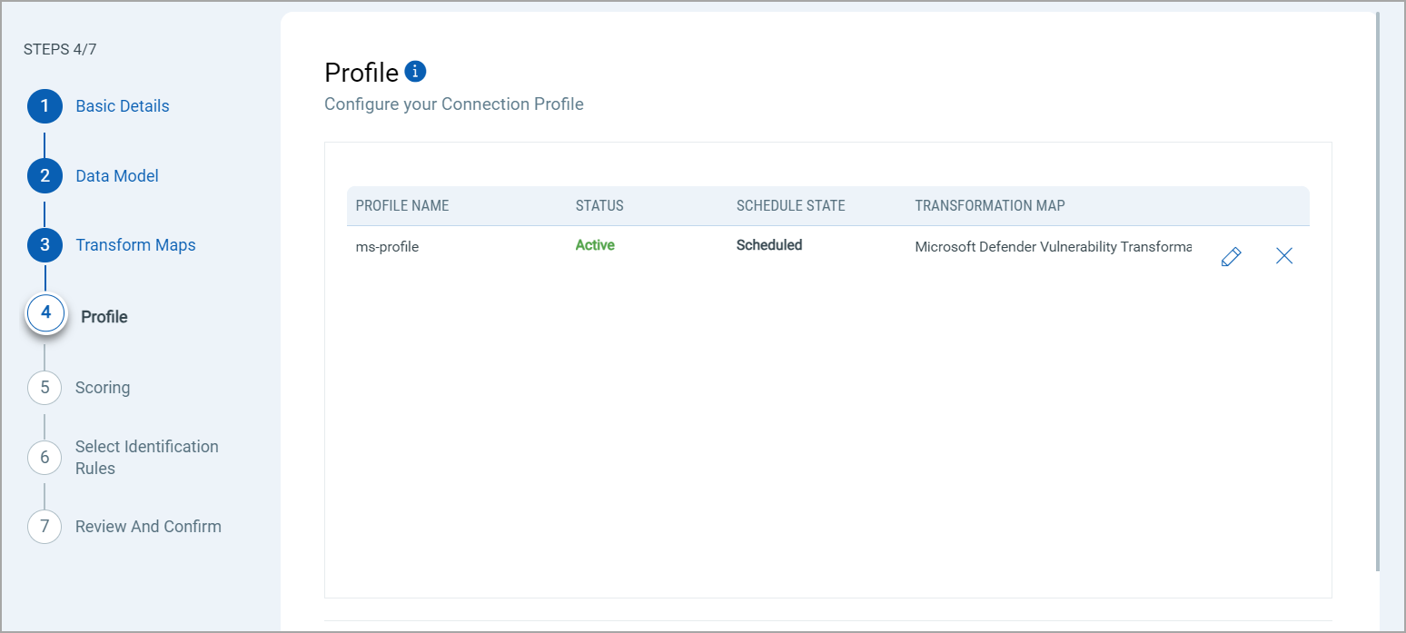This screenshot has width=1406, height=633.
Task: Go to Review And Confirm step
Action: [148, 527]
